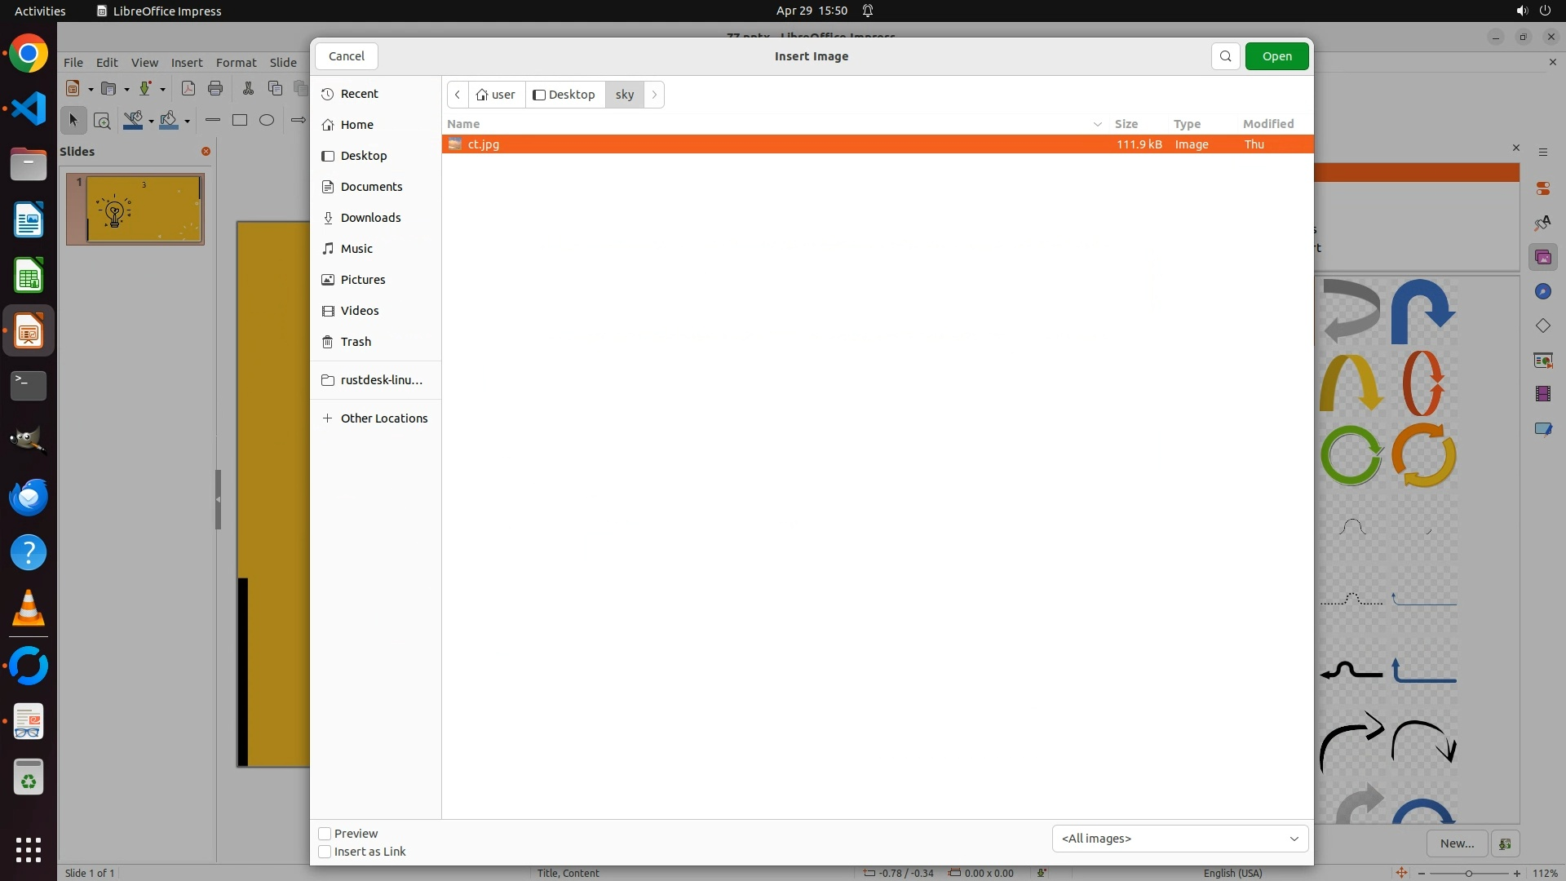
Task: Open the Format menu
Action: pyautogui.click(x=236, y=63)
